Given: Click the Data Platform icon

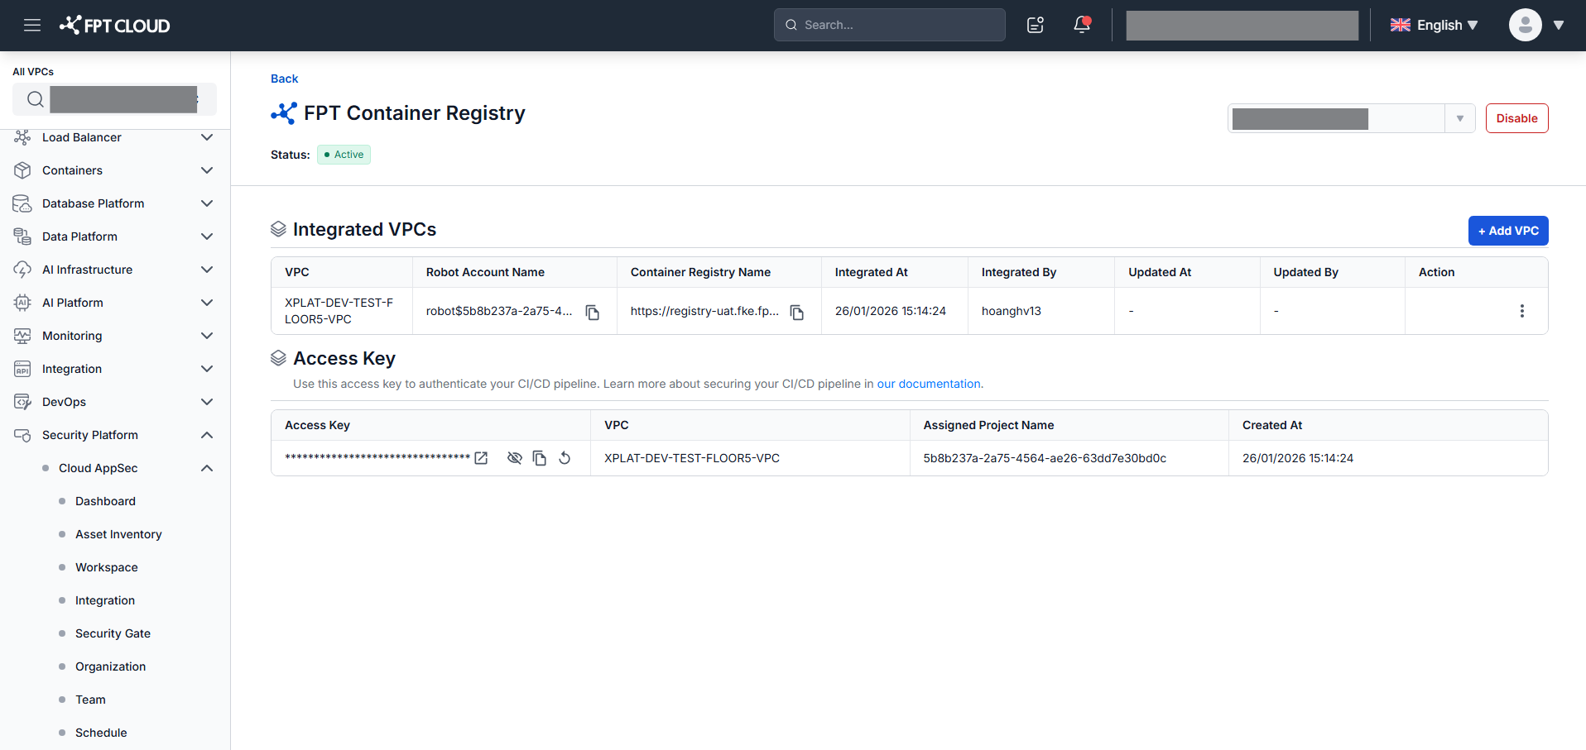Looking at the screenshot, I should [x=22, y=236].
